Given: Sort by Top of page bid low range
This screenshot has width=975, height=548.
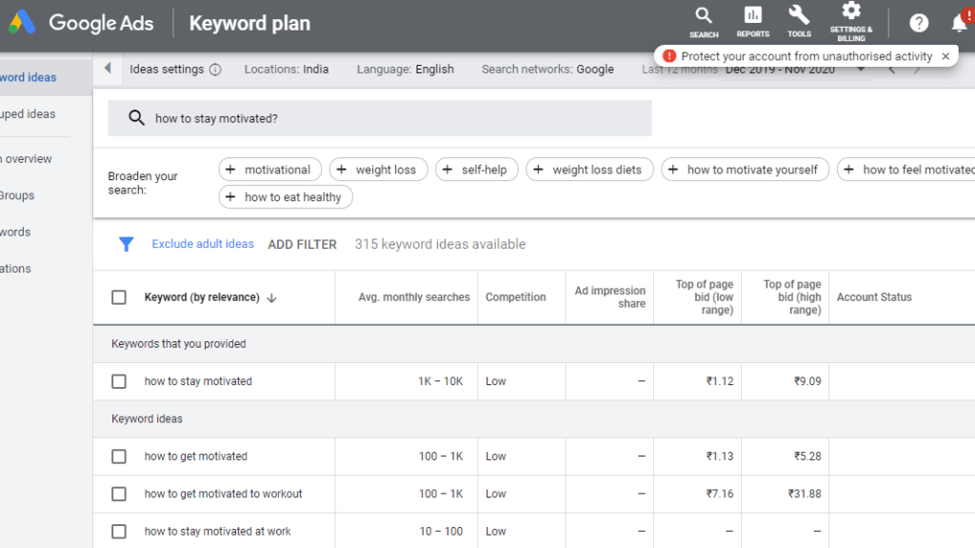Looking at the screenshot, I should (x=705, y=297).
